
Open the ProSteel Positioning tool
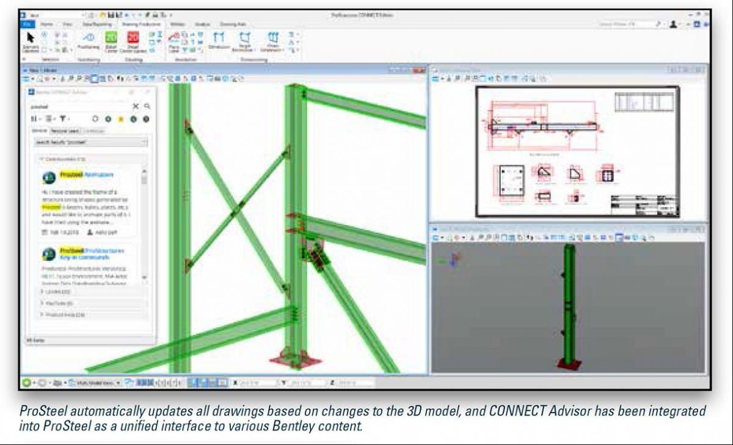pos(88,40)
